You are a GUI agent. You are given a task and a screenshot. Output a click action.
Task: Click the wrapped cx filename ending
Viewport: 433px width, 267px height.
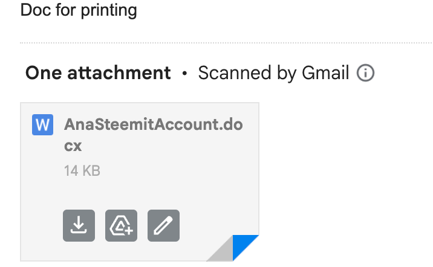[x=73, y=146]
